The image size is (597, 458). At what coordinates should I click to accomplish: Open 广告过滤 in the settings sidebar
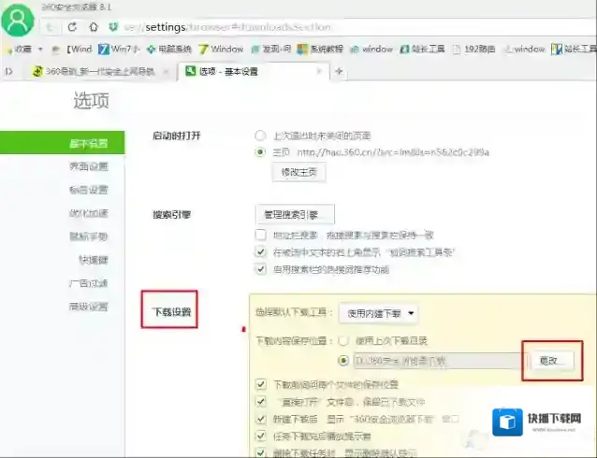click(89, 283)
